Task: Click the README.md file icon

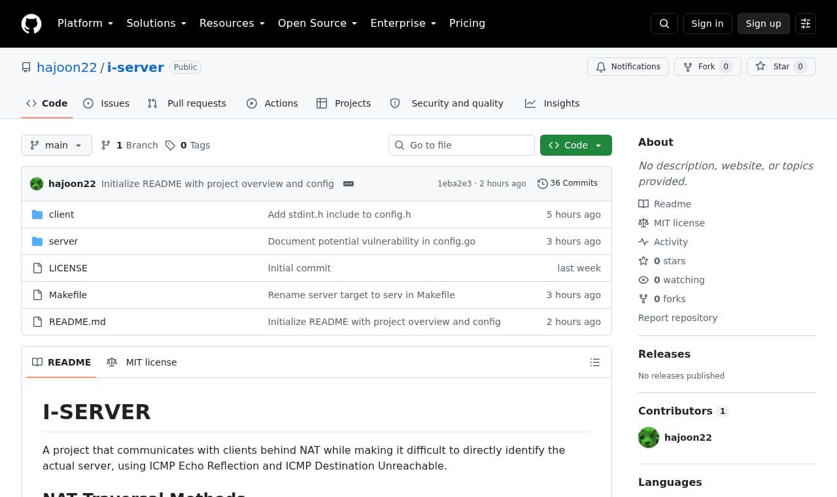Action: 37,322
